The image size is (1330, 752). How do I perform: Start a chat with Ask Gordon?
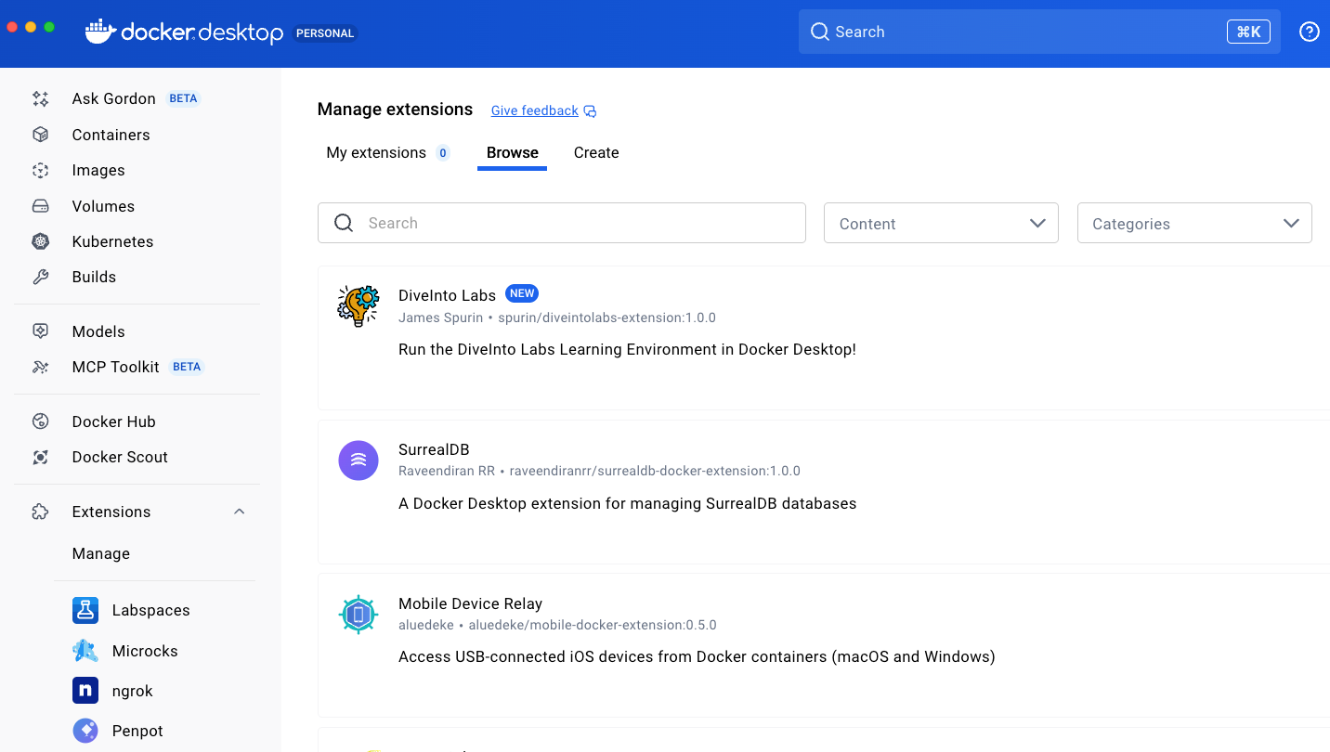click(113, 98)
